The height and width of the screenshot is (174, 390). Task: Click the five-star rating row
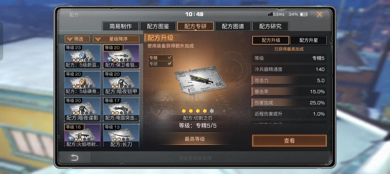[x=198, y=111]
